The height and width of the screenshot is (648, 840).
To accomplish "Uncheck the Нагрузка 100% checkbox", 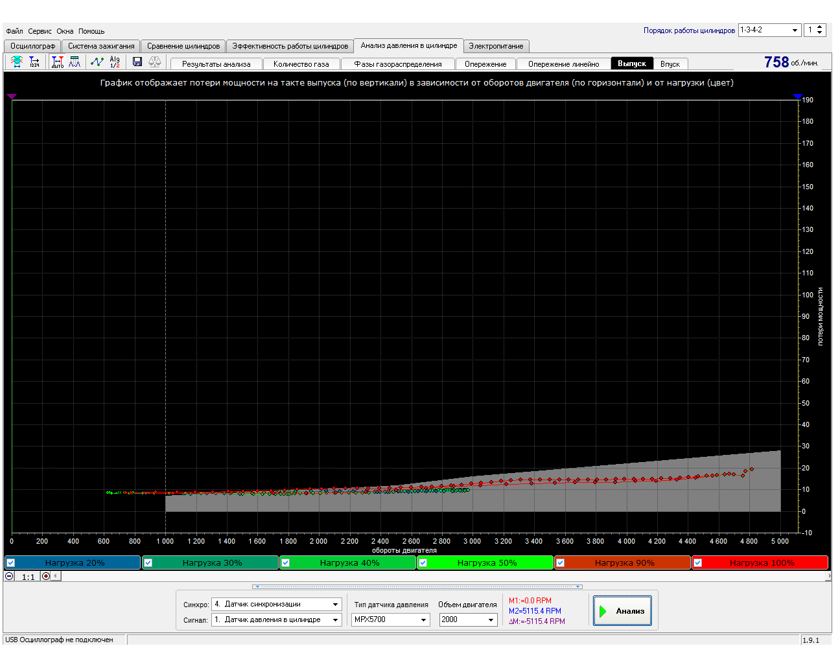I will (698, 562).
